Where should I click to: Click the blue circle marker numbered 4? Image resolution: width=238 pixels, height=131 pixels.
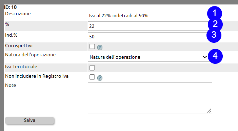point(215,56)
